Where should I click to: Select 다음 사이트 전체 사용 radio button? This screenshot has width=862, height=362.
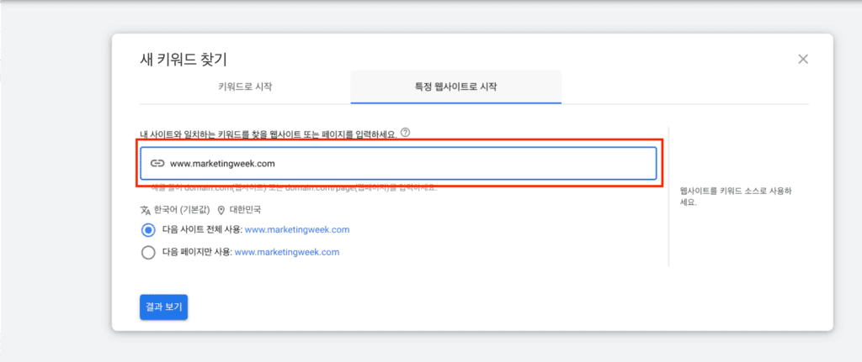point(148,230)
